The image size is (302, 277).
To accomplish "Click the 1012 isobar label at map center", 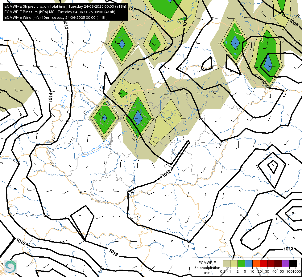I will (166, 173).
